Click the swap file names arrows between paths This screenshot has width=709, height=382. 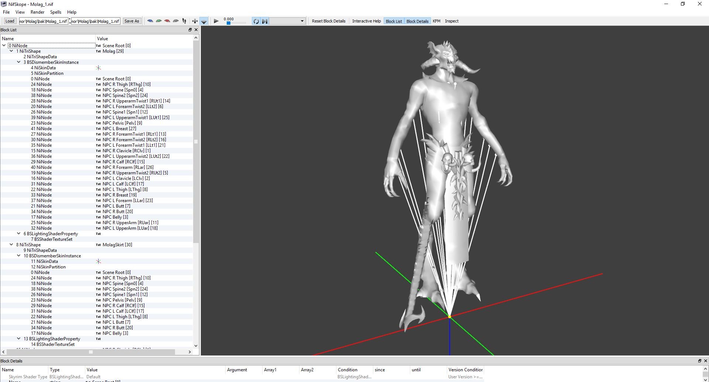tap(70, 21)
